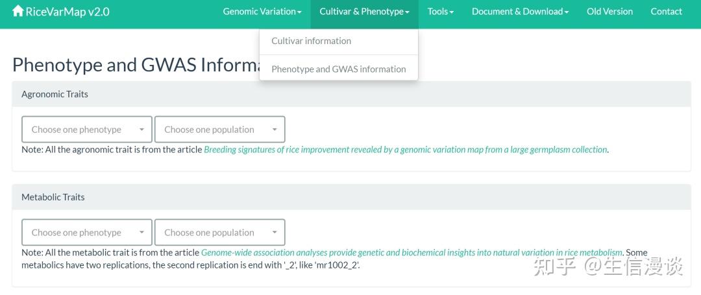
Task: Open the Contact page
Action: pos(666,12)
